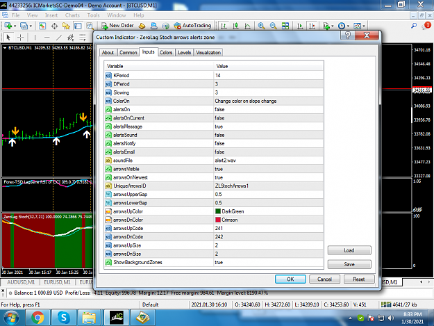Viewport: 434px width, 326px height.
Task: Click the Cancel button
Action: point(324,279)
